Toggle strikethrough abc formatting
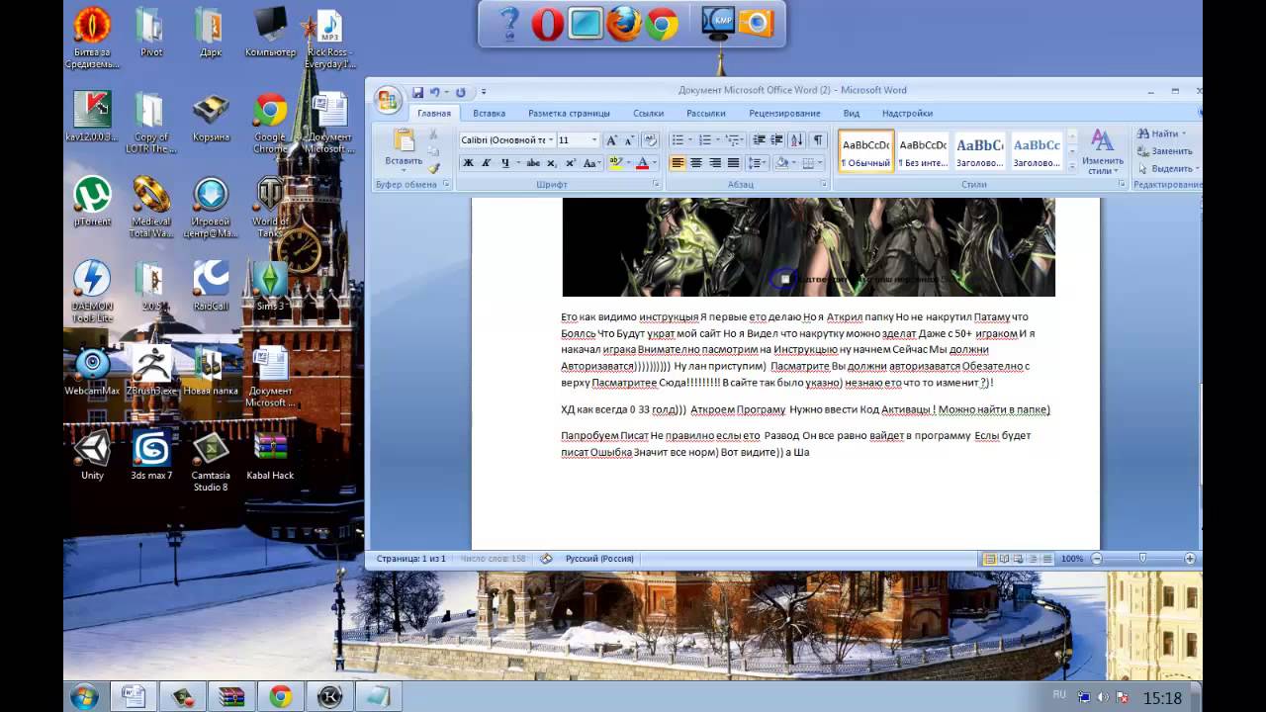The image size is (1266, 712). pos(533,163)
